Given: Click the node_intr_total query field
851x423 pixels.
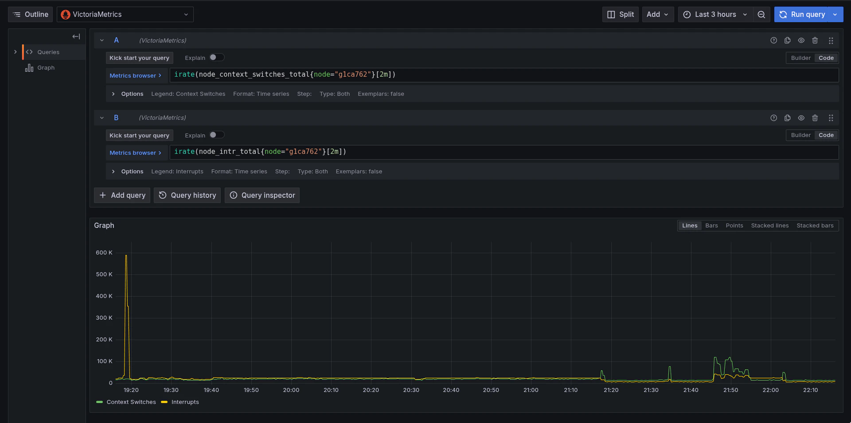Looking at the screenshot, I should pyautogui.click(x=504, y=152).
